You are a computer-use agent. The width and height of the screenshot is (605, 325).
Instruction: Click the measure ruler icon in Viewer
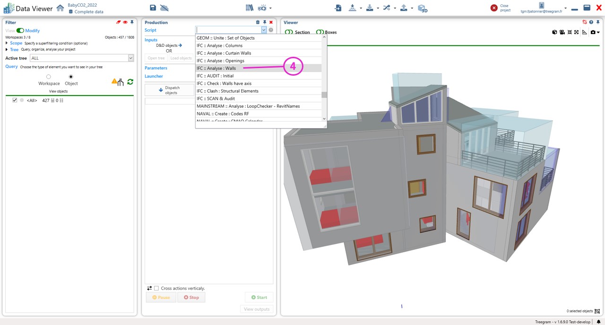pyautogui.click(x=585, y=32)
